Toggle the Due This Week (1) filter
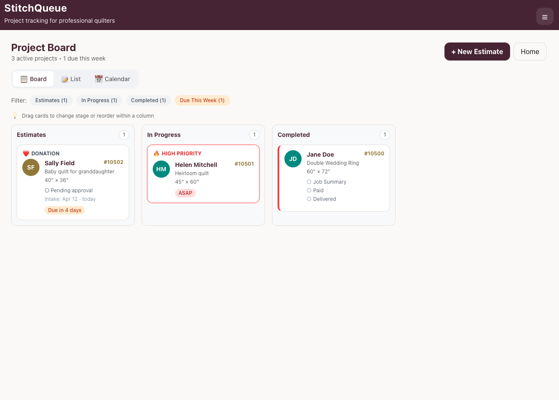This screenshot has height=400, width=559. coord(202,100)
